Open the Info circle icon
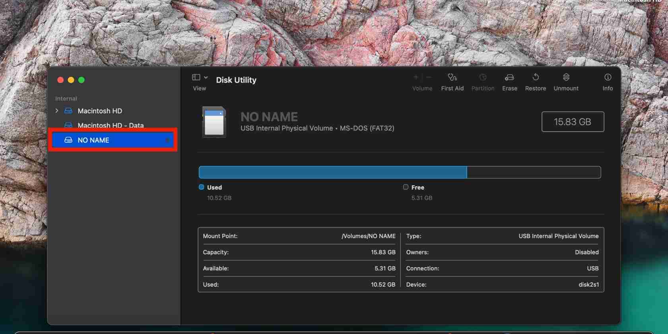The width and height of the screenshot is (668, 334). (608, 77)
